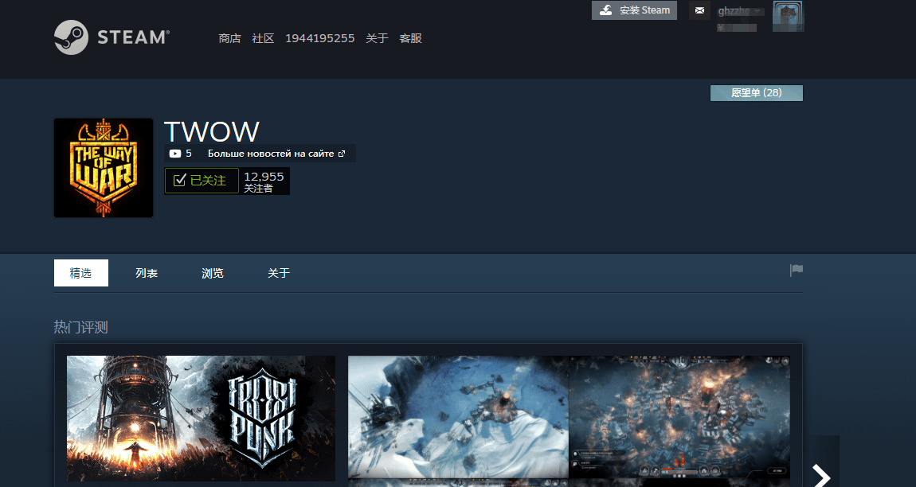Open the Больше новостей на сайте link

276,154
